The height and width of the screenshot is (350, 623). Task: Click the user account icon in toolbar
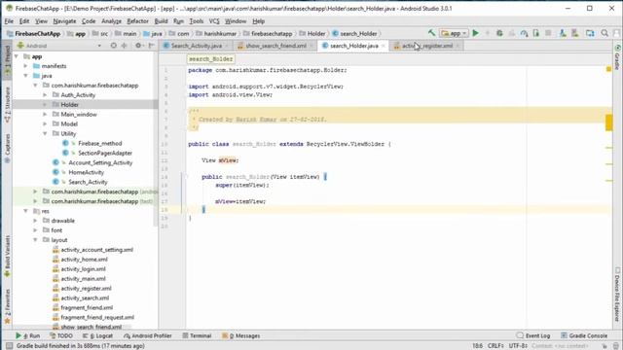pyautogui.click(x=616, y=33)
